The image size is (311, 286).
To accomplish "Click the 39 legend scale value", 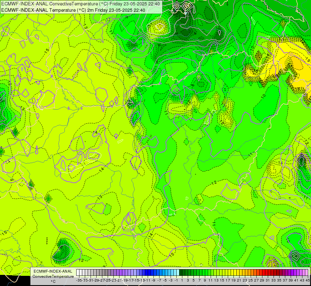I will pos(291,280).
